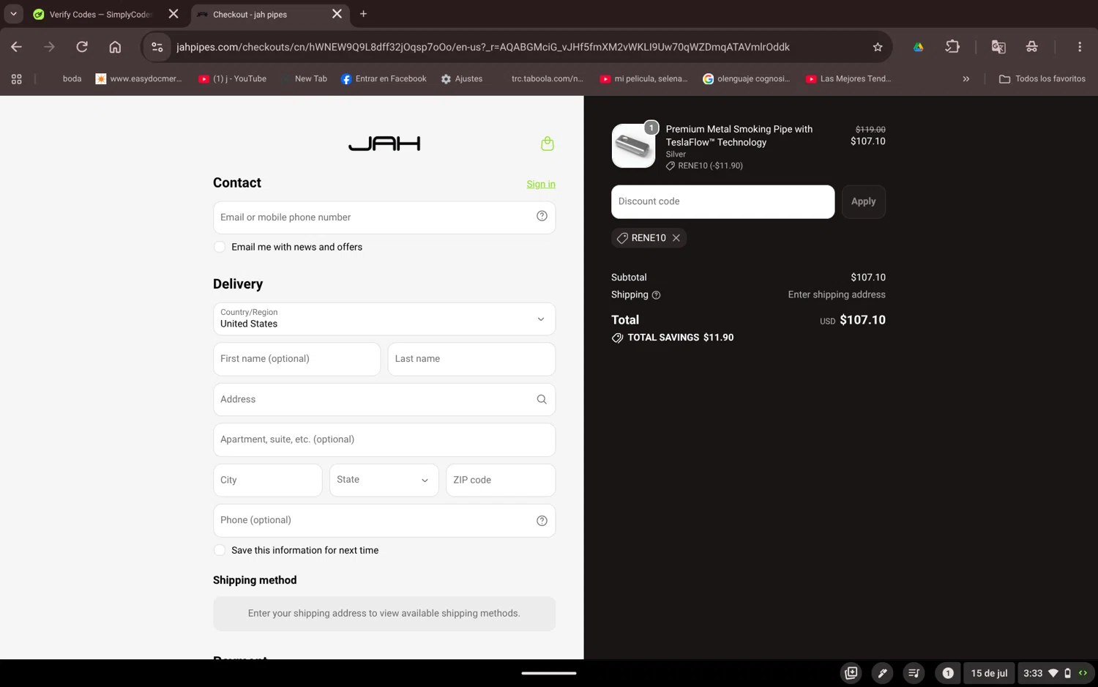Open the easydocmer bookmark
Viewport: 1098px width, 687px height.
coord(138,79)
